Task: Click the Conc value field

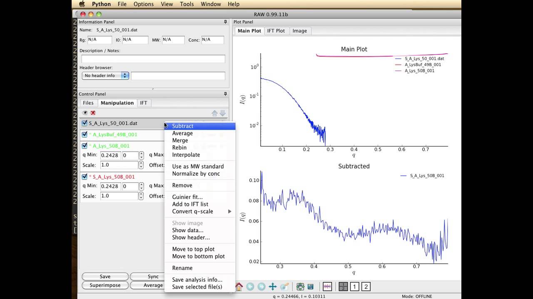Action: (x=212, y=40)
